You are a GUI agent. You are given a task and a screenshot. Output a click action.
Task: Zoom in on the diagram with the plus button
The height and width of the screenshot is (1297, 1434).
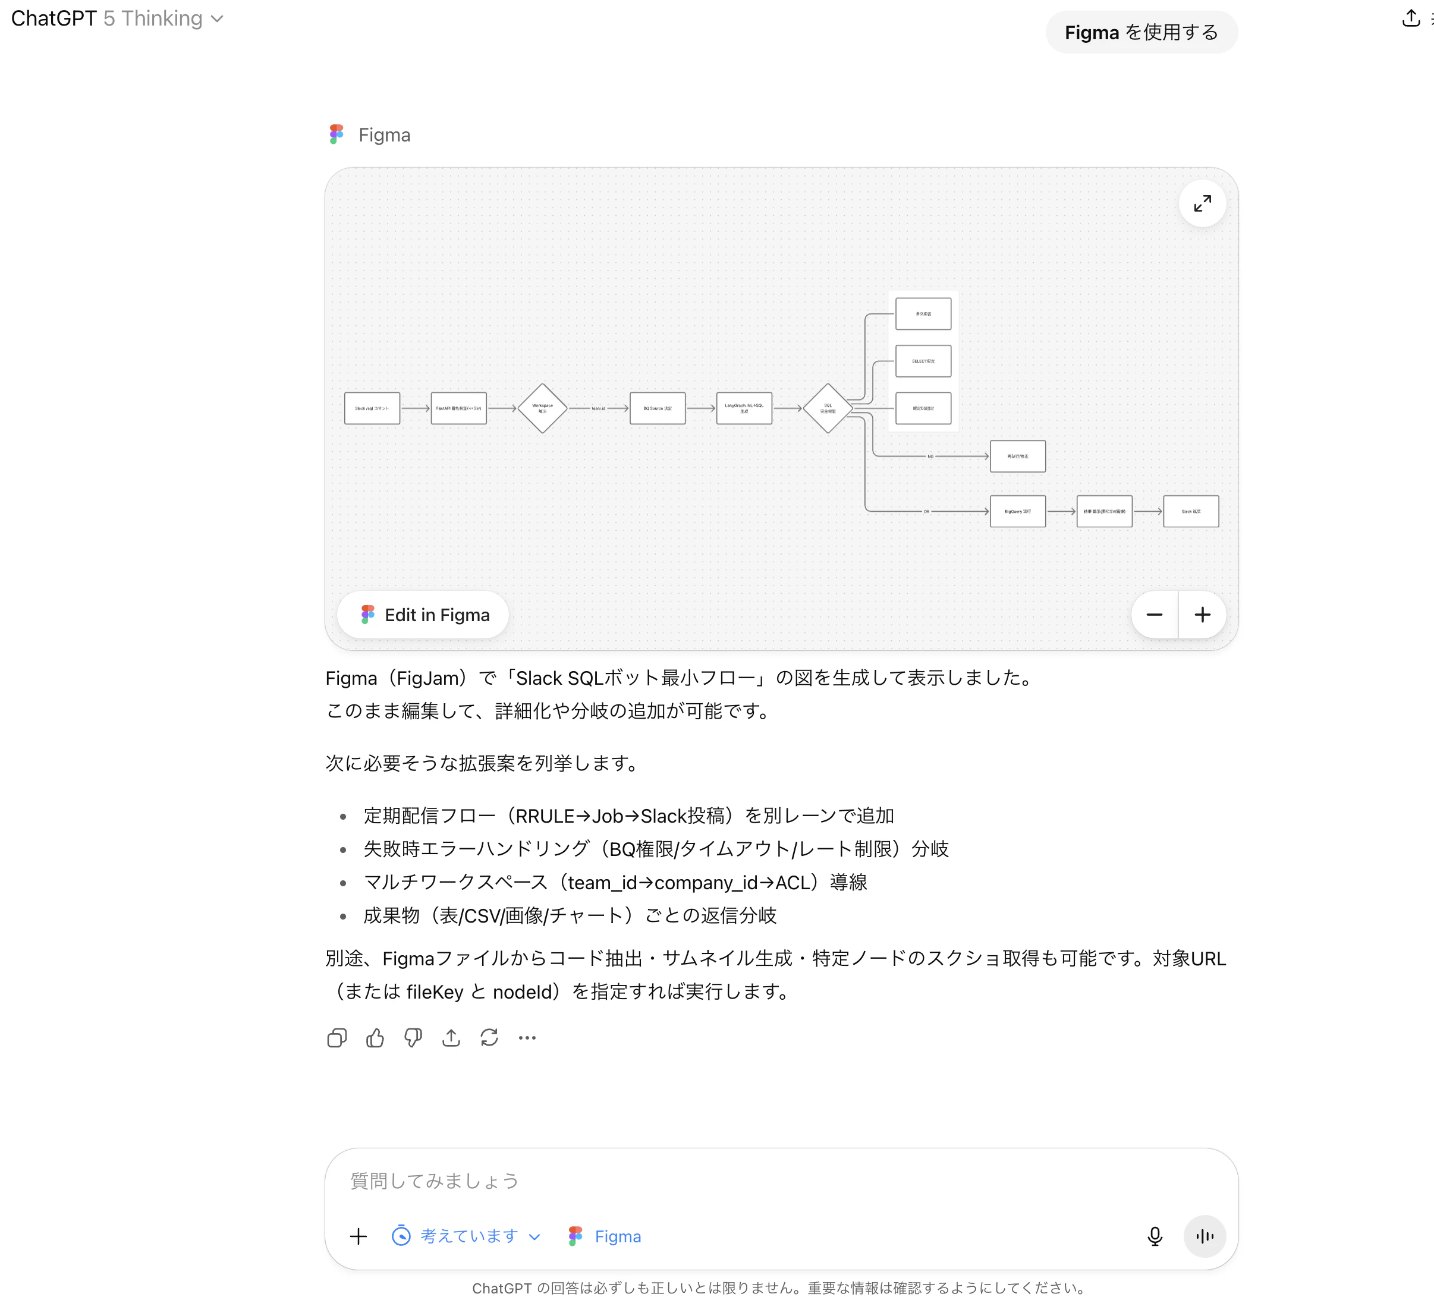(x=1202, y=615)
